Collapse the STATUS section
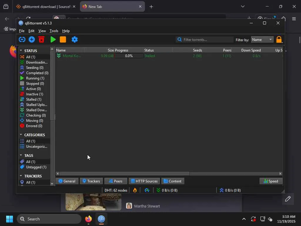This screenshot has width=301, height=226. click(x=21, y=51)
